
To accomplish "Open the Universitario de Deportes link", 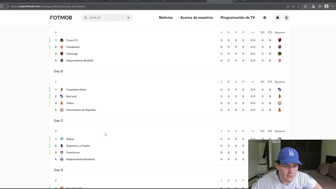I will point(81,110).
